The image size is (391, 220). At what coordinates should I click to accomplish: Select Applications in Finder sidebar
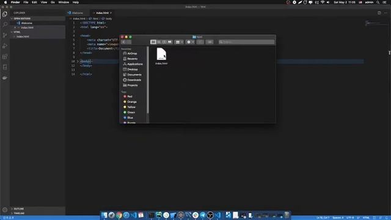point(135,64)
